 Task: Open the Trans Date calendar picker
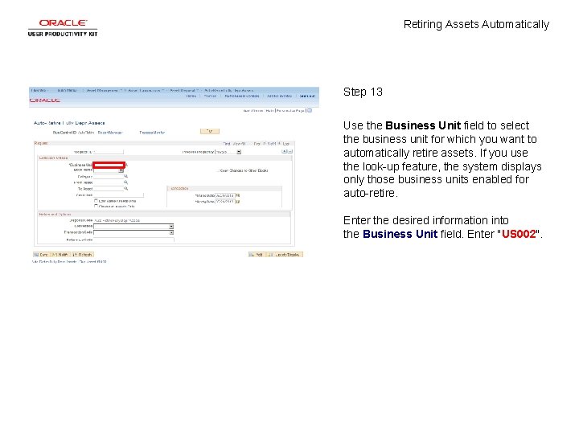pyautogui.click(x=238, y=195)
